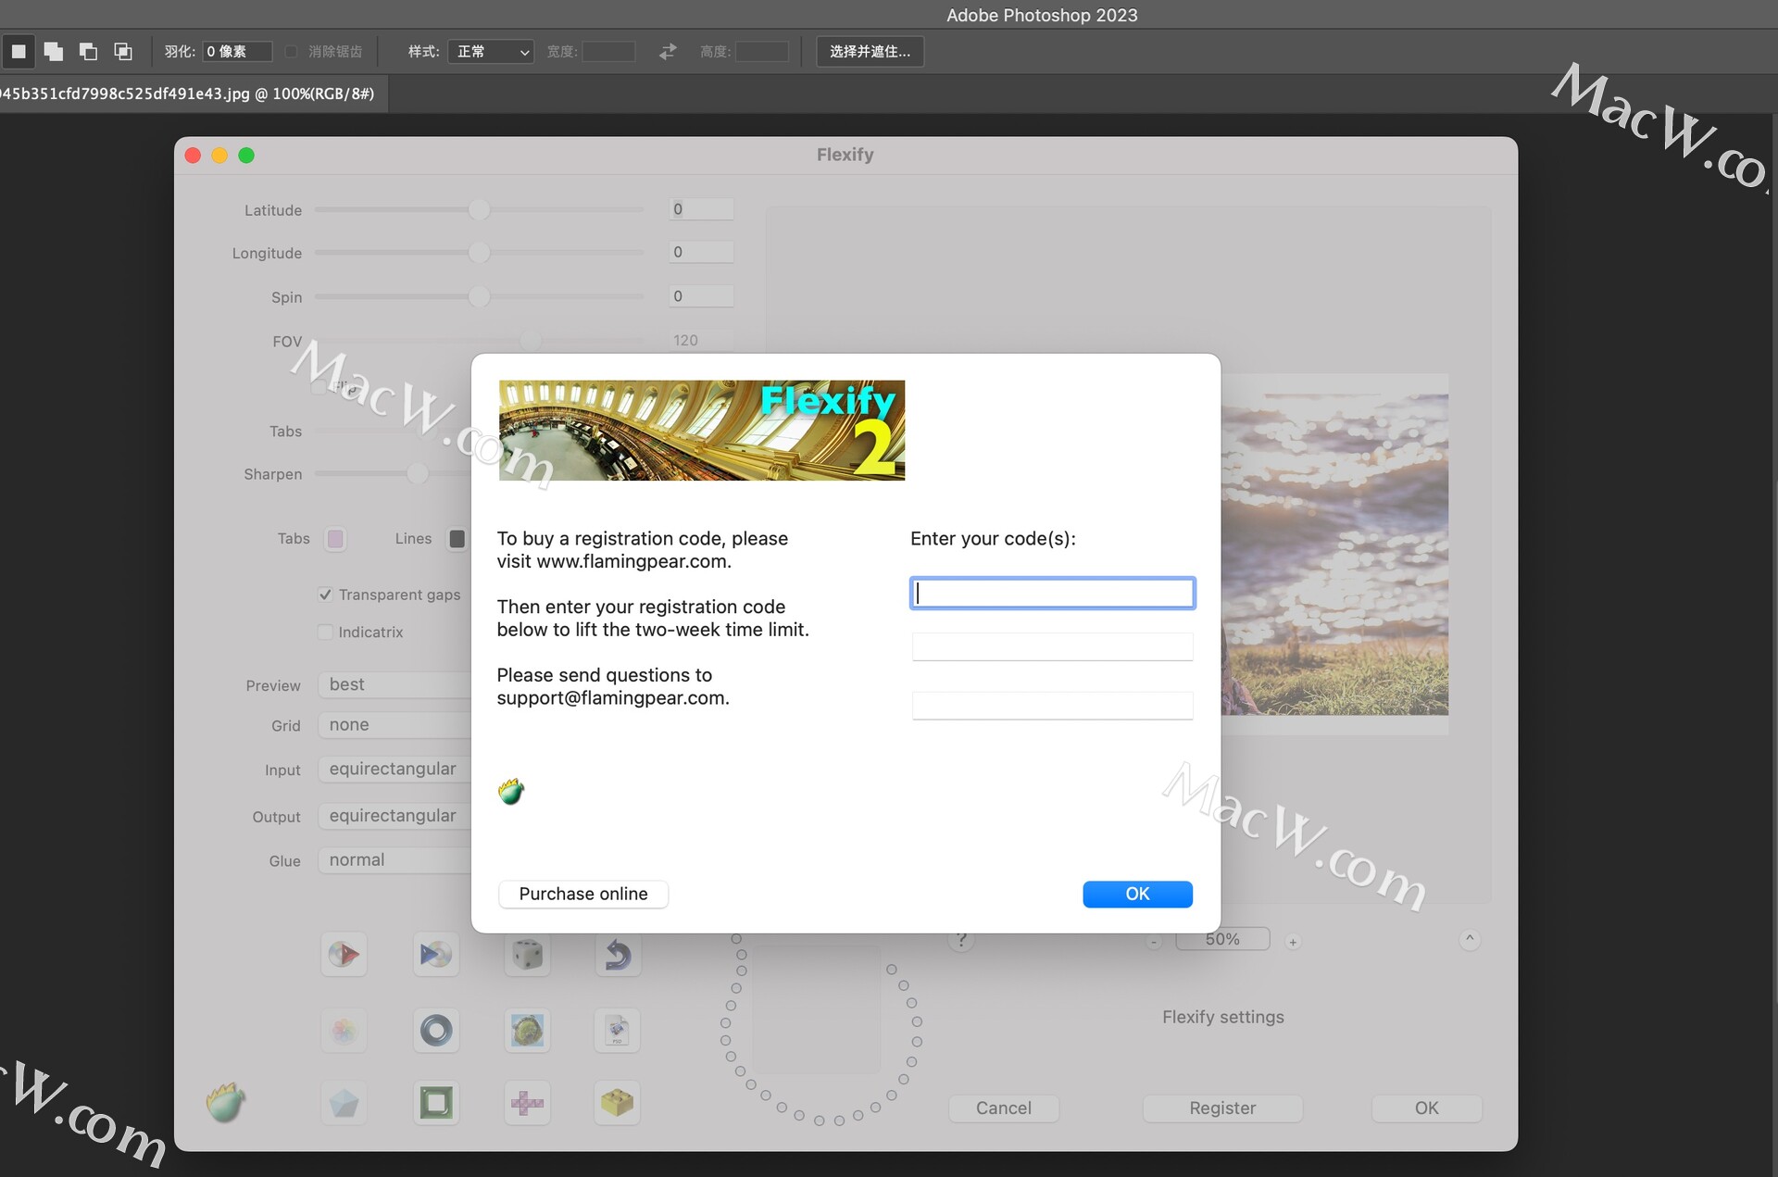The height and width of the screenshot is (1177, 1778).
Task: Click the Photos flower icon
Action: (x=344, y=1030)
